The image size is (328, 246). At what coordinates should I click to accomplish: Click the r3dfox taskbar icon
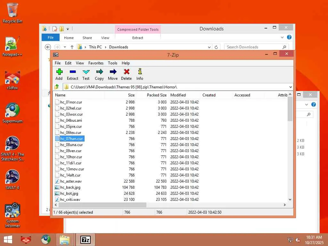click(26, 240)
